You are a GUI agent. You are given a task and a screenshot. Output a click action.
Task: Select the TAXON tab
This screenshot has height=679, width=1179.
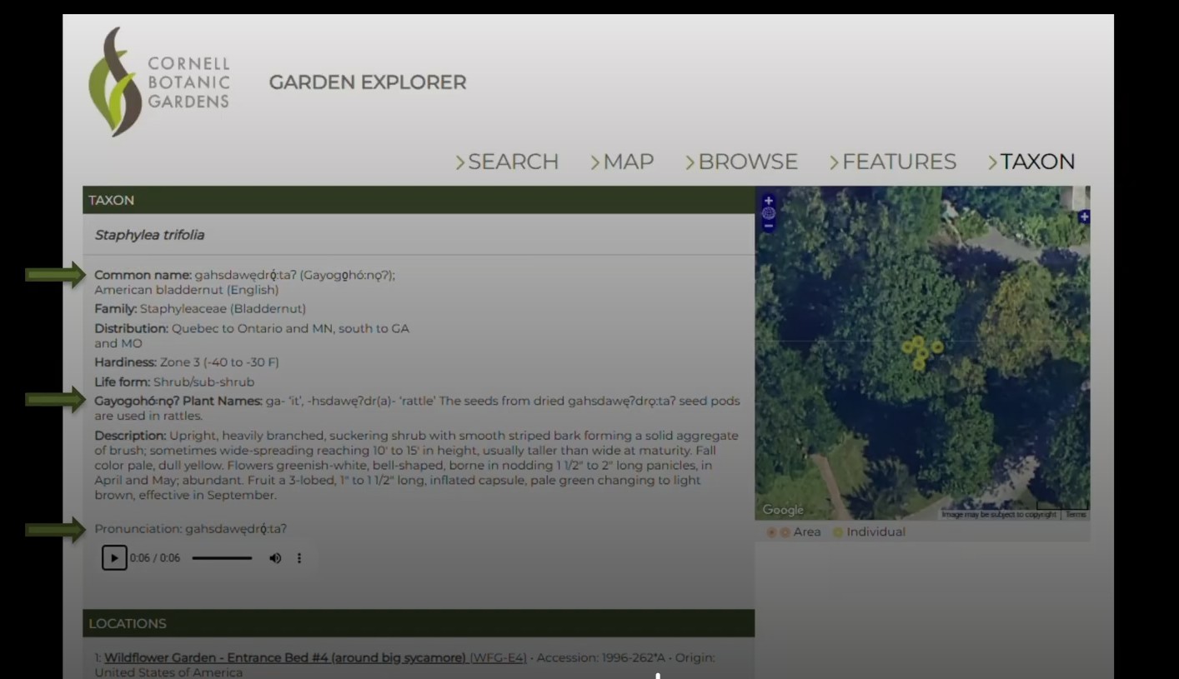1031,162
